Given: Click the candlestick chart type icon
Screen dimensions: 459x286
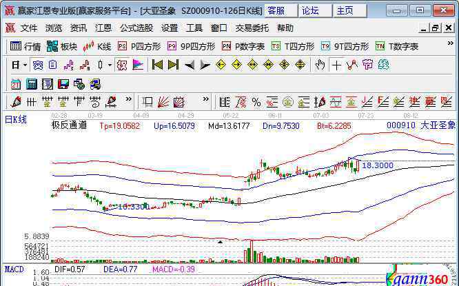Looking at the screenshot, I should tap(101, 65).
